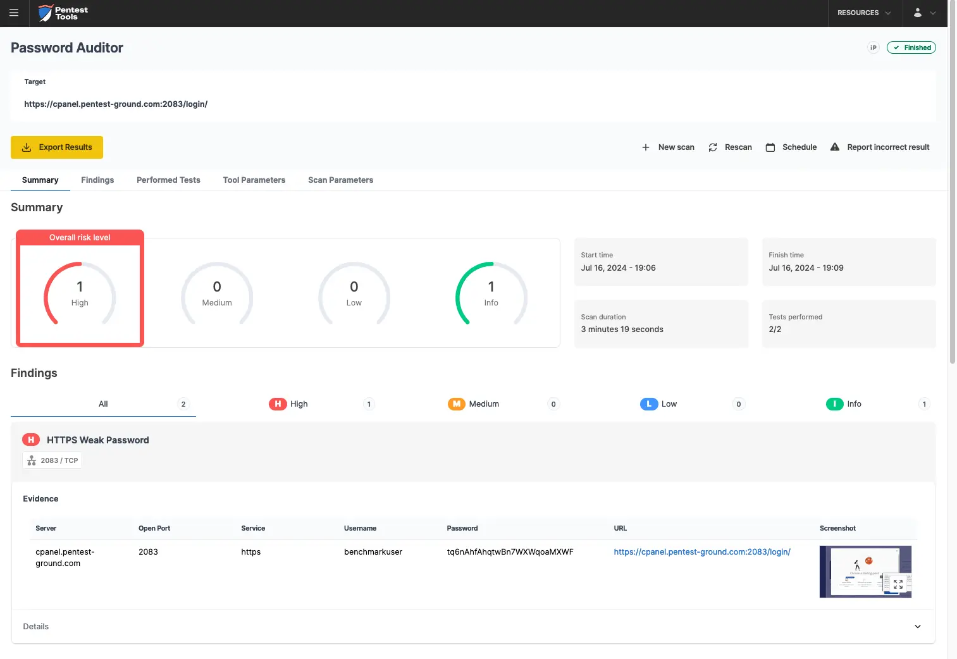Click the fullscreen expand icon on screenshot

click(x=898, y=584)
